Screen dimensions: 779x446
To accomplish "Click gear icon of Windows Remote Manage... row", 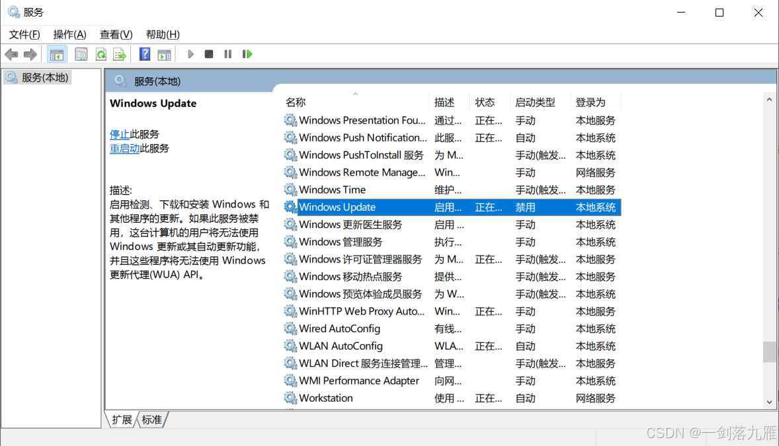I will 290,172.
